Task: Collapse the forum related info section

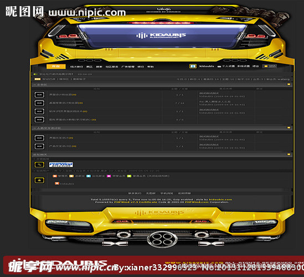Action: (288, 154)
